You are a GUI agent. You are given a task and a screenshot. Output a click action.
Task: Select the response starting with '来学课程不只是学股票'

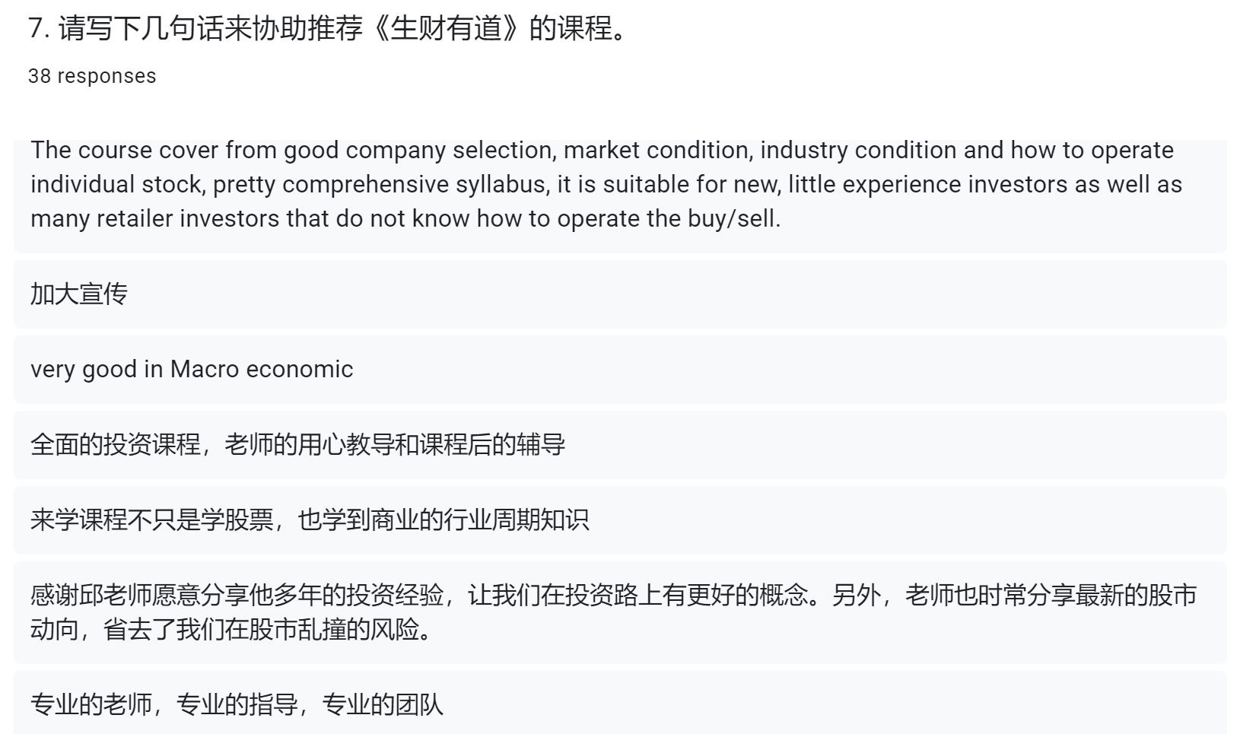[x=310, y=520]
